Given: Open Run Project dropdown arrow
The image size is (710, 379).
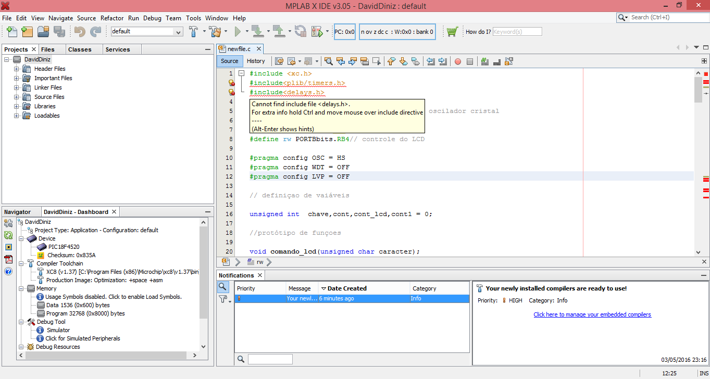Looking at the screenshot, I should [246, 32].
